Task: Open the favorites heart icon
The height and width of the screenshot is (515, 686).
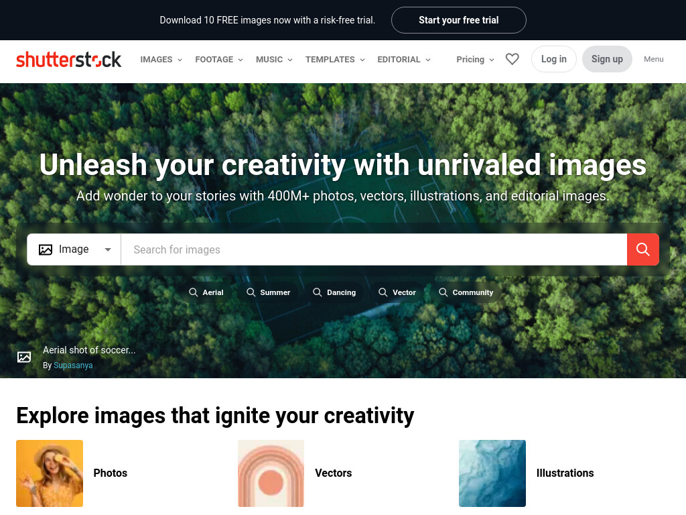Action: pyautogui.click(x=512, y=59)
